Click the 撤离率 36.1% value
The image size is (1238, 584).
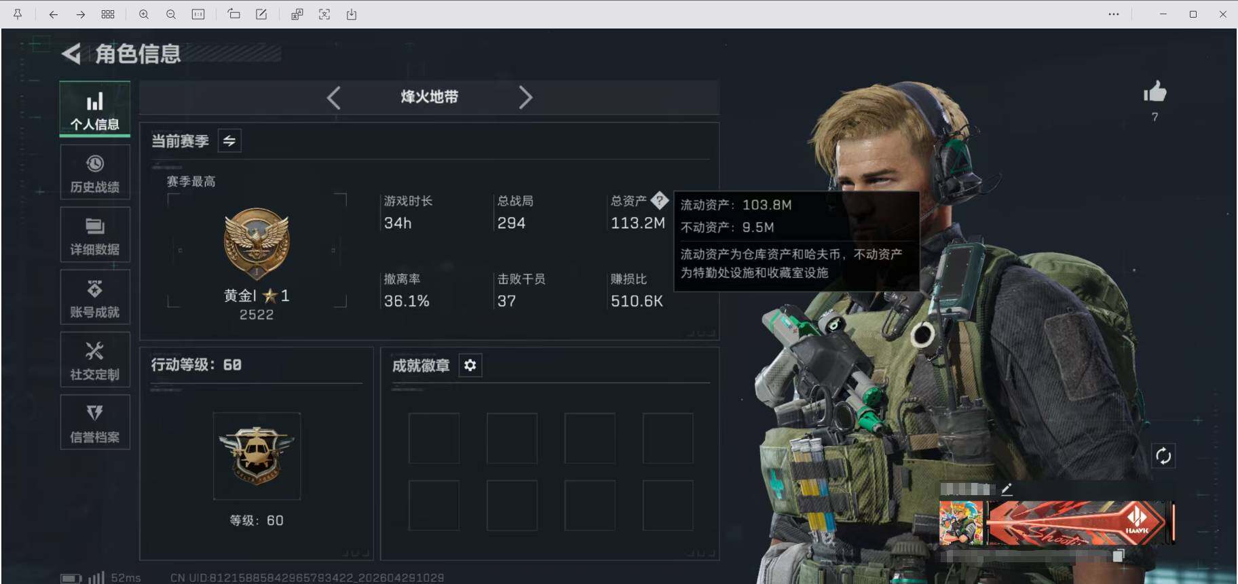[407, 301]
